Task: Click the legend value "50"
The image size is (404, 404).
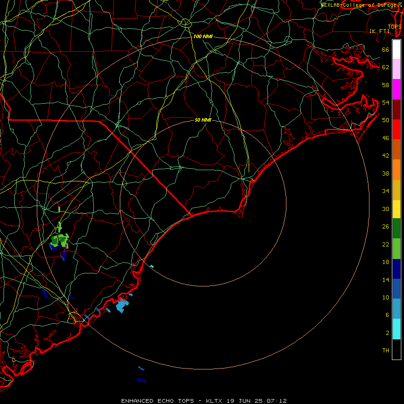Action: 386,120
